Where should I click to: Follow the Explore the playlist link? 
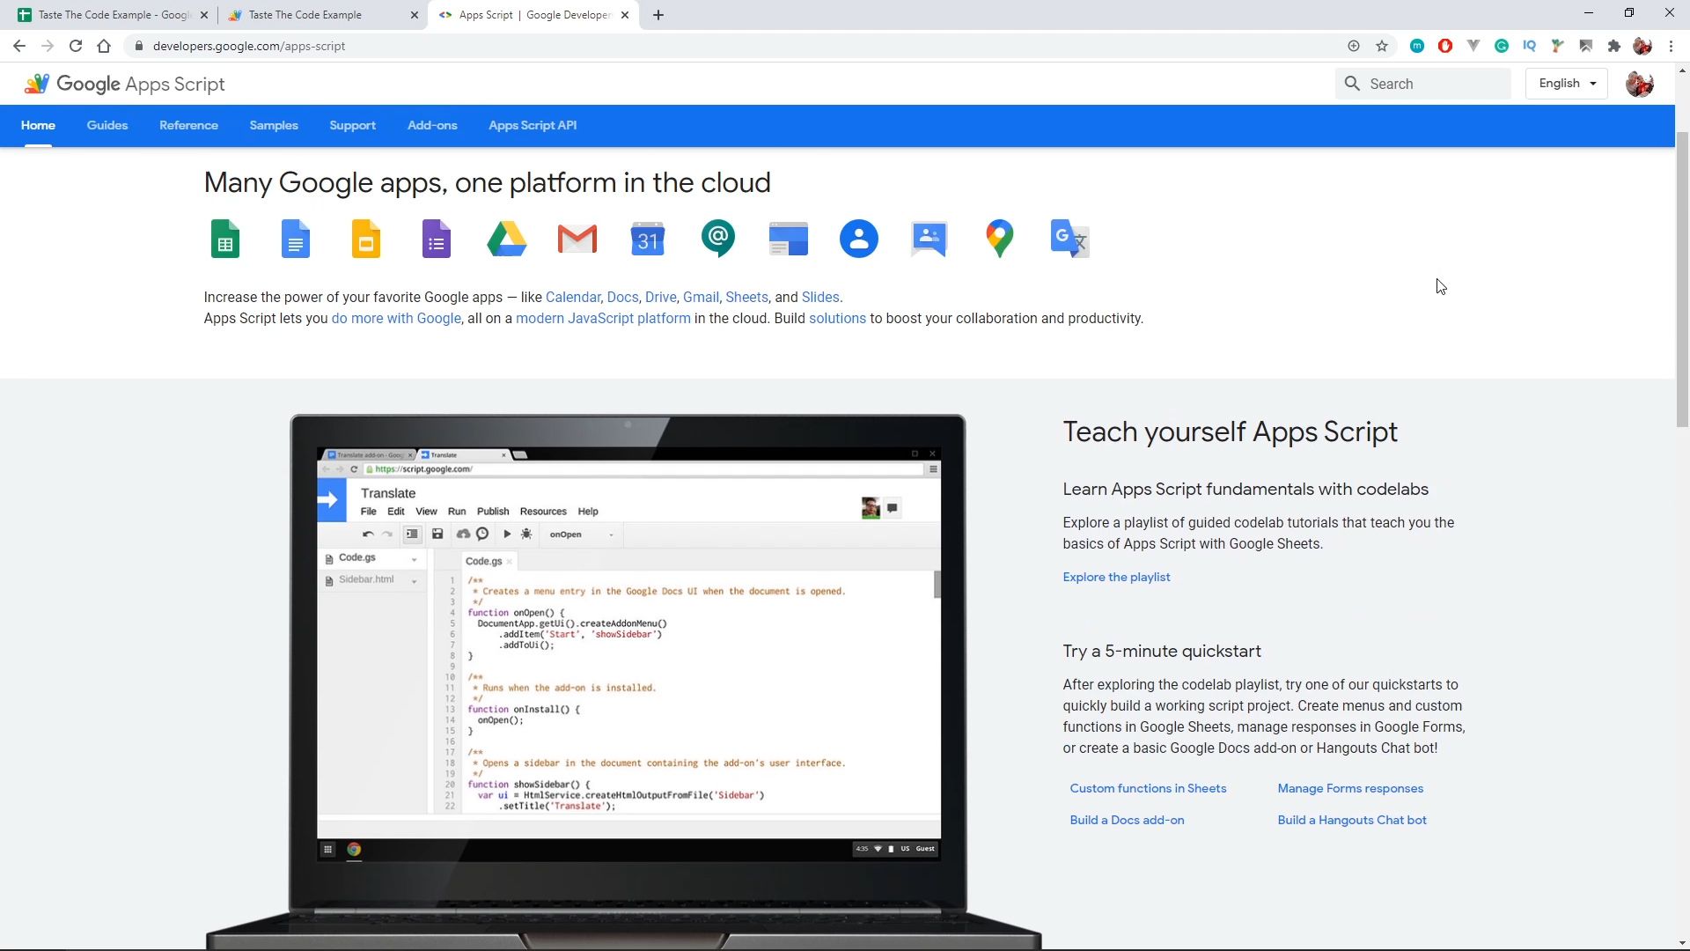[x=1116, y=577]
